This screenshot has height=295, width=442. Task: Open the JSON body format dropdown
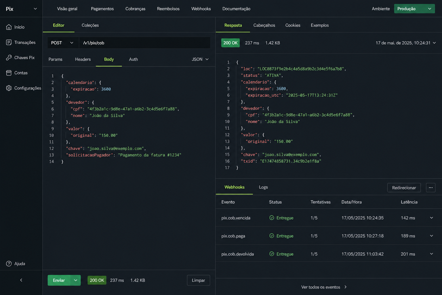coord(200,59)
